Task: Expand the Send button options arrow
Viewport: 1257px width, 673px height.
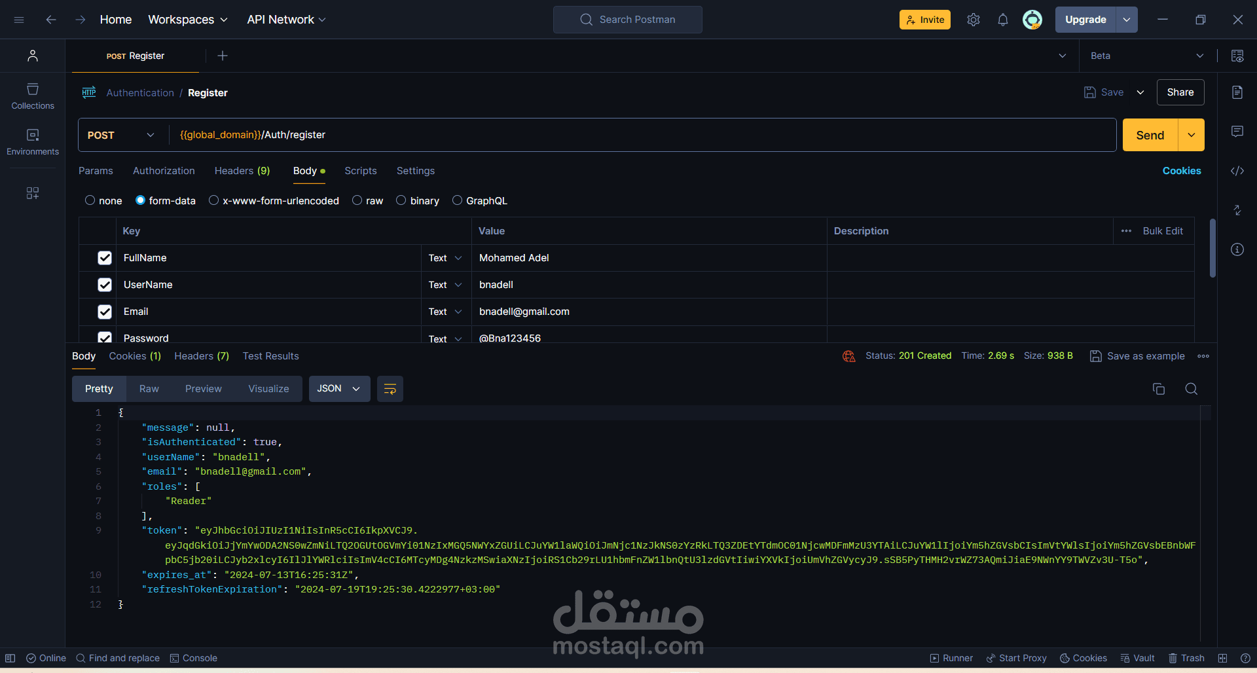Action: 1191,135
